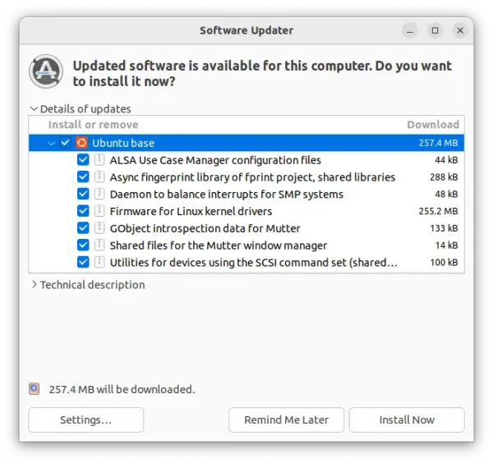
Task: Sort by the Download column header
Action: click(433, 125)
